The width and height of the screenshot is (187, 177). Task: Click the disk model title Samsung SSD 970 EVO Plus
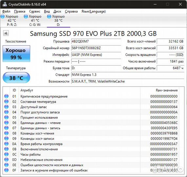click(x=93, y=33)
